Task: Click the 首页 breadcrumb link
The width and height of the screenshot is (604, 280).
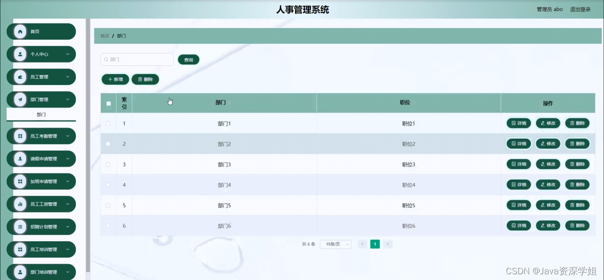Action: (x=104, y=36)
